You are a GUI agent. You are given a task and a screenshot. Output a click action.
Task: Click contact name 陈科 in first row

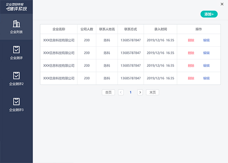107,40
